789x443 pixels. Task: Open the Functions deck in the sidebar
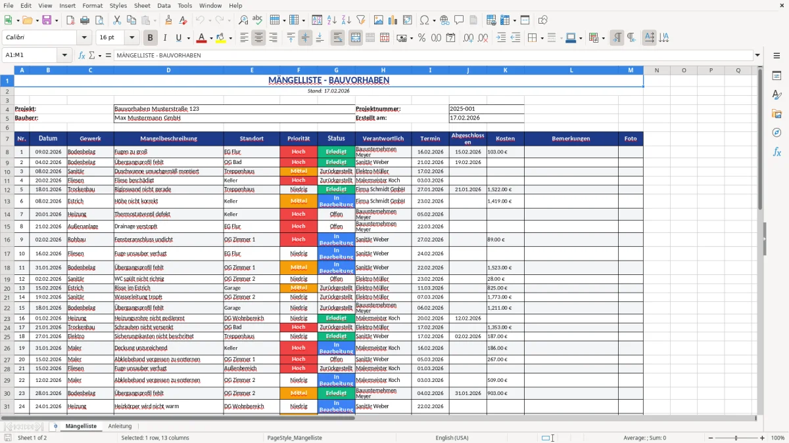pos(777,152)
